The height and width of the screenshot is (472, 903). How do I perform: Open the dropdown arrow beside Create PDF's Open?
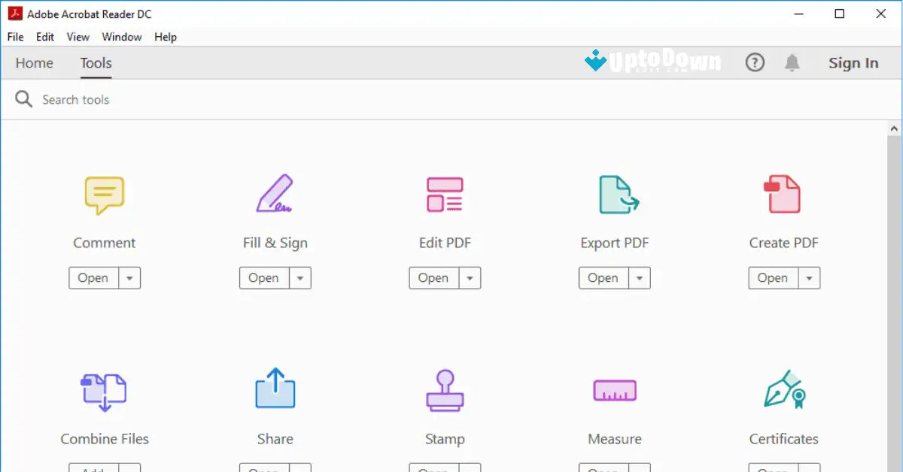(809, 277)
